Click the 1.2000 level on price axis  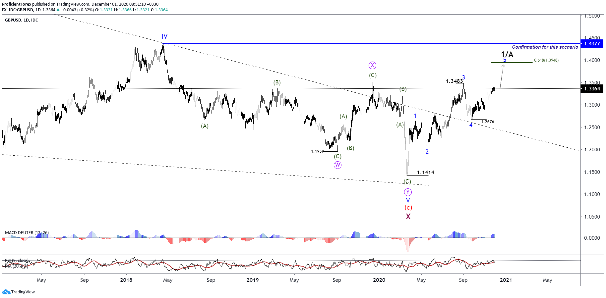(x=592, y=150)
